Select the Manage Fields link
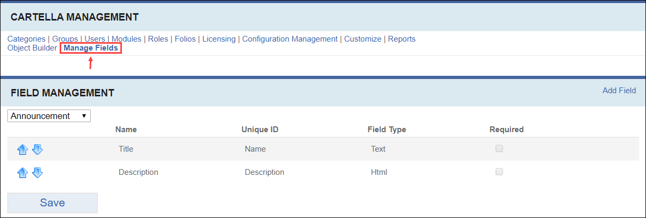This screenshot has width=646, height=218. pyautogui.click(x=91, y=48)
